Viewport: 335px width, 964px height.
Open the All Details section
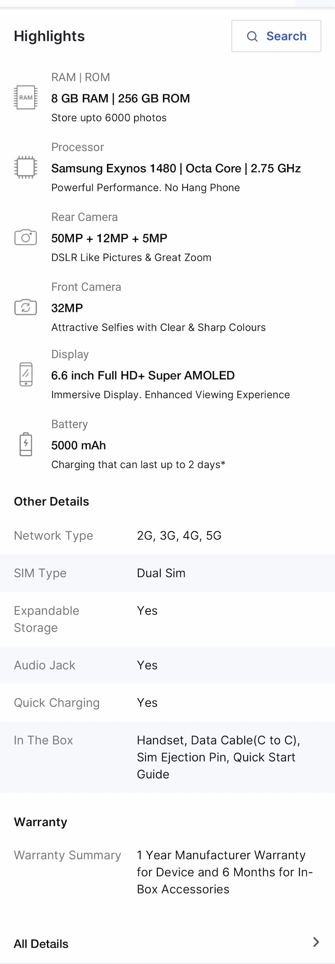[x=41, y=944]
